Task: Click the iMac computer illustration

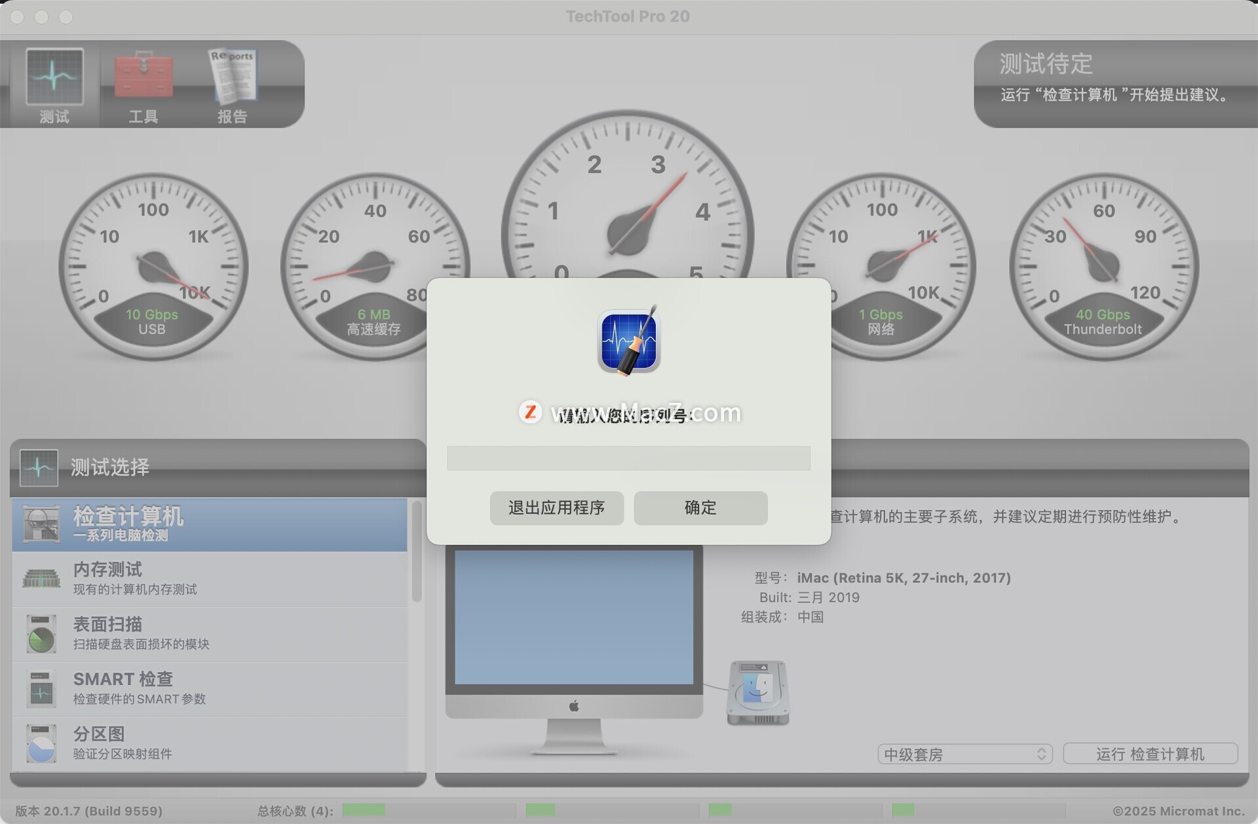Action: [x=574, y=650]
